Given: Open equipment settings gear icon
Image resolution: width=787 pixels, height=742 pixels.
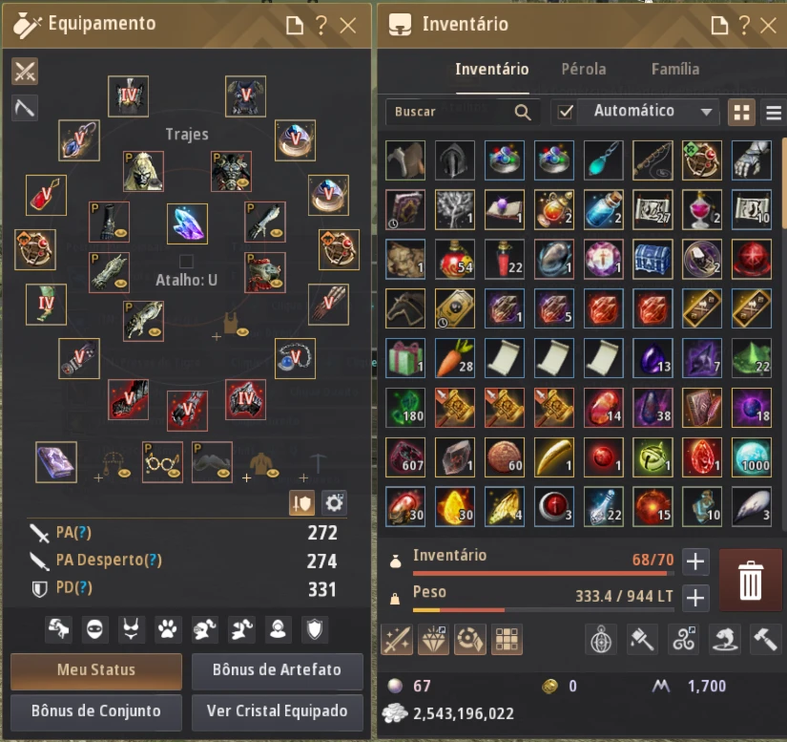Looking at the screenshot, I should point(334,503).
